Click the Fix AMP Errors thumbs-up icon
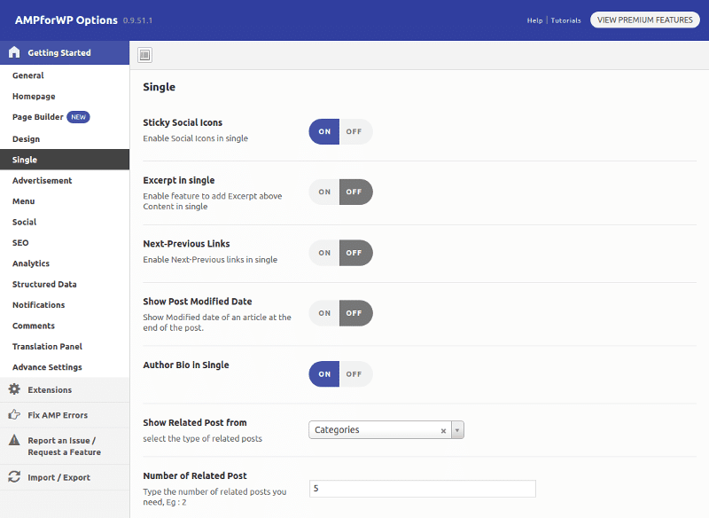 pos(14,414)
